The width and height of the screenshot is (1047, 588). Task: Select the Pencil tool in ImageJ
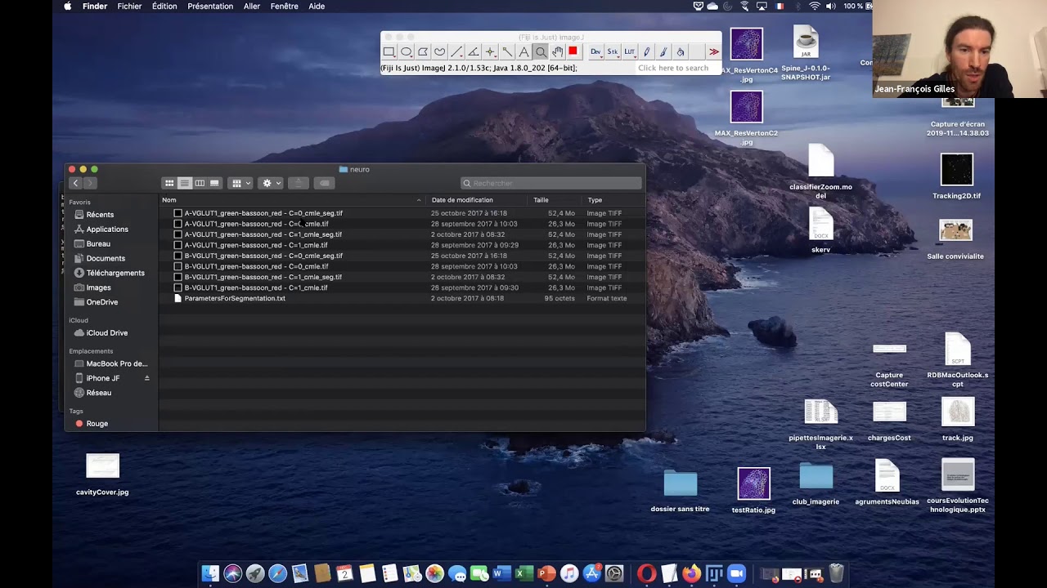click(x=646, y=51)
